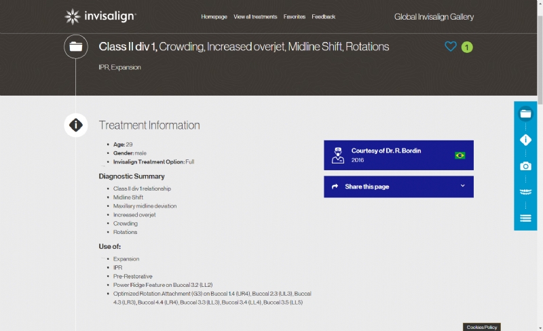
Task: Click the Midline Shift list item
Action: [x=128, y=197]
